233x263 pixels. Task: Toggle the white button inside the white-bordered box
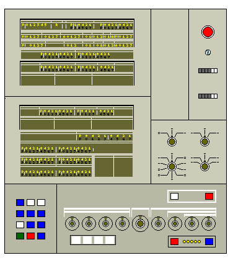pos(174,196)
